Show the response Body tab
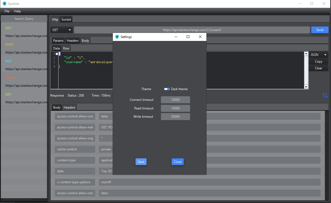 pos(57,108)
